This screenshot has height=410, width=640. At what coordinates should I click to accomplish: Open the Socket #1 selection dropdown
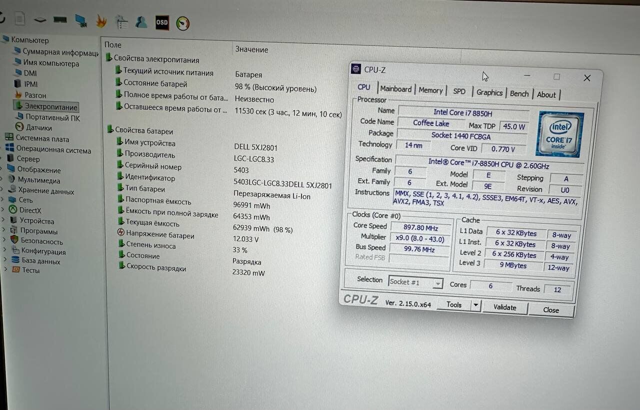[438, 283]
